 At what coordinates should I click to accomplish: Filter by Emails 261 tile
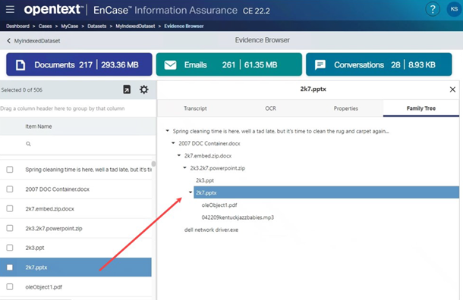point(229,64)
